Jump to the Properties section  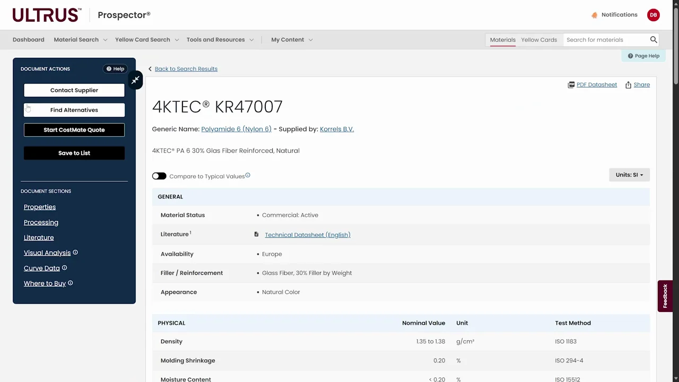40,207
